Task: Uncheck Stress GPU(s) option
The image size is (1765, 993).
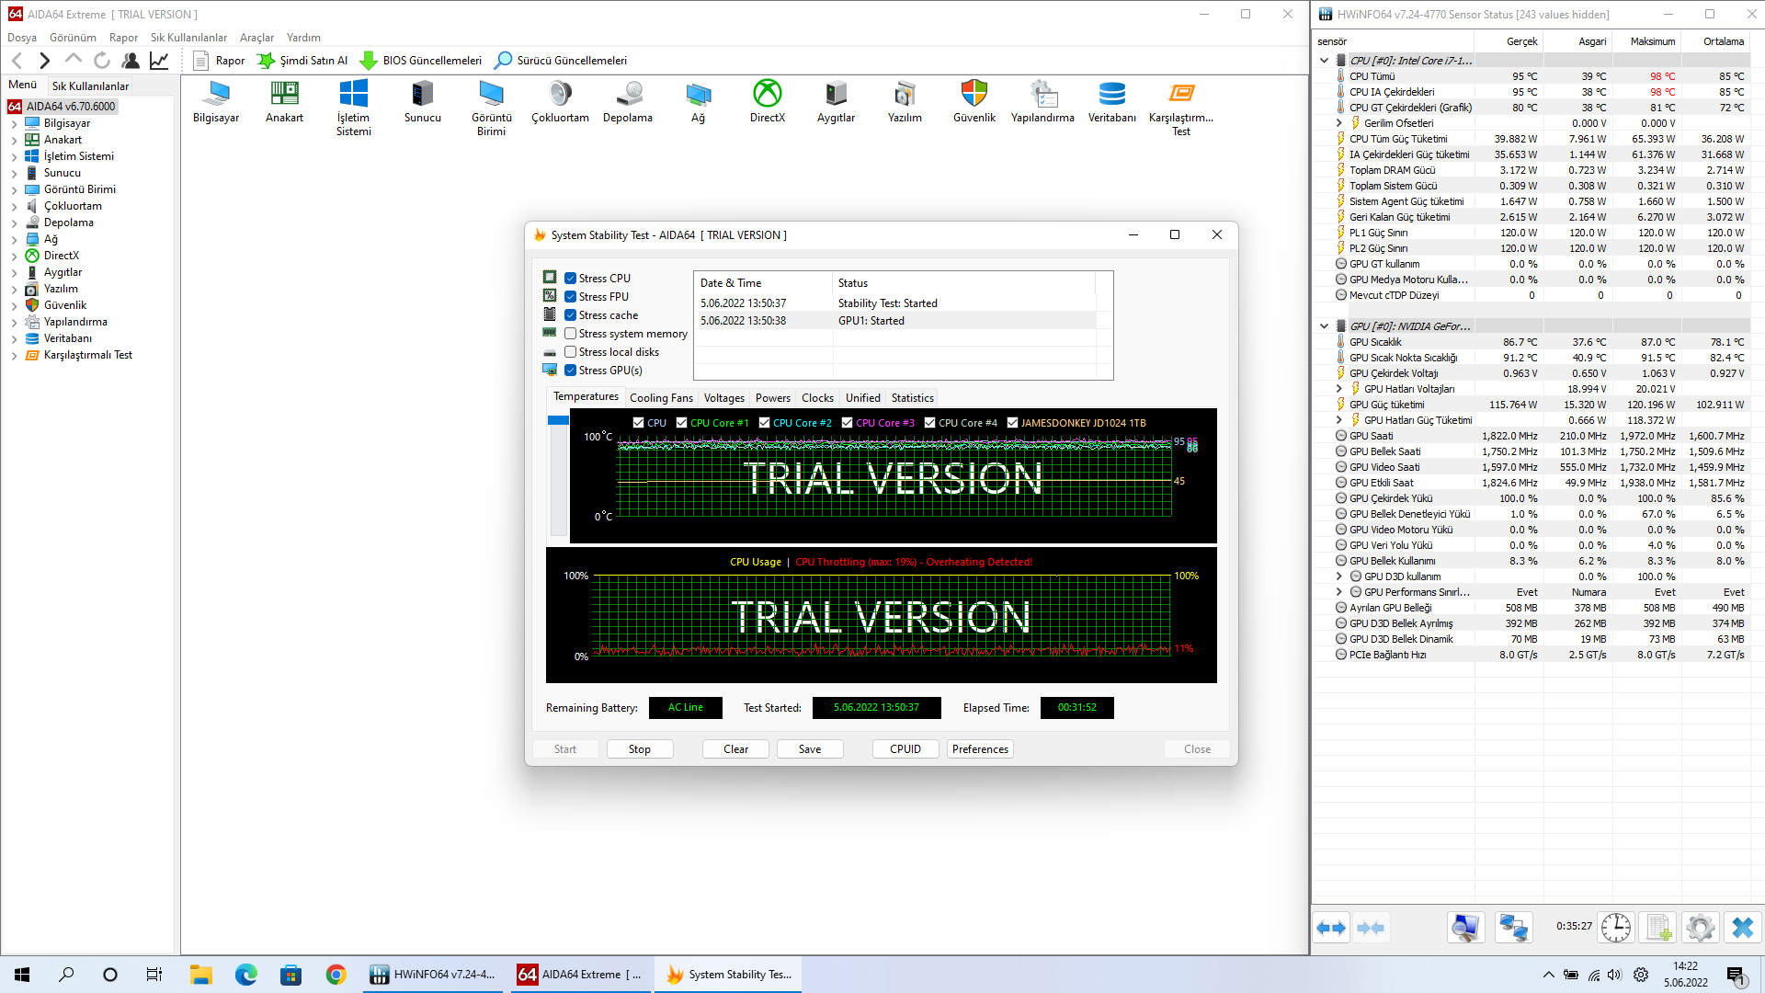Action: pos(571,371)
